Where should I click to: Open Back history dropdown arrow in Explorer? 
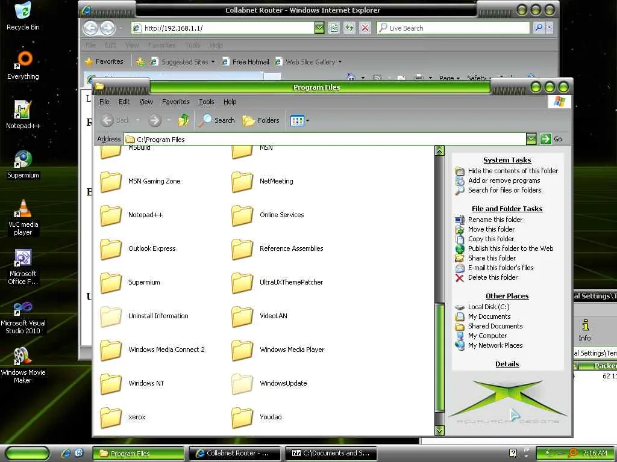tap(138, 120)
